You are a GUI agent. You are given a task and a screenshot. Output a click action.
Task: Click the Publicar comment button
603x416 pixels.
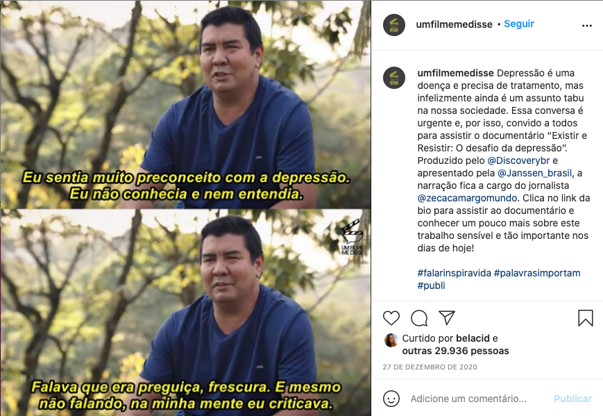(x=572, y=399)
